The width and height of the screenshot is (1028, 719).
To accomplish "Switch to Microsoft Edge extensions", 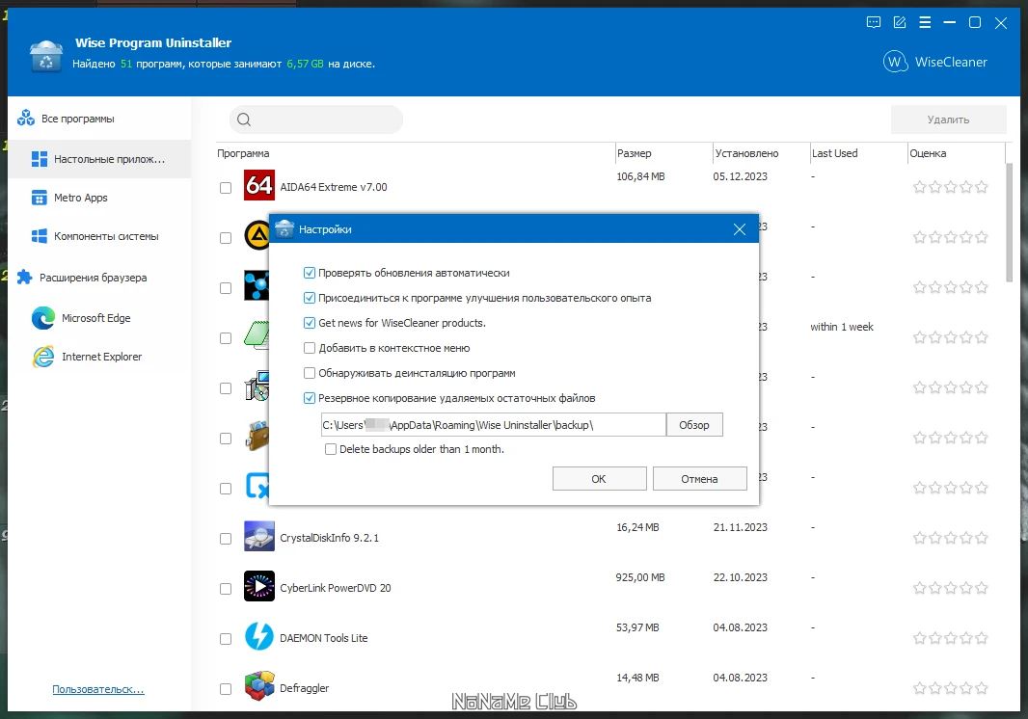I will click(95, 318).
